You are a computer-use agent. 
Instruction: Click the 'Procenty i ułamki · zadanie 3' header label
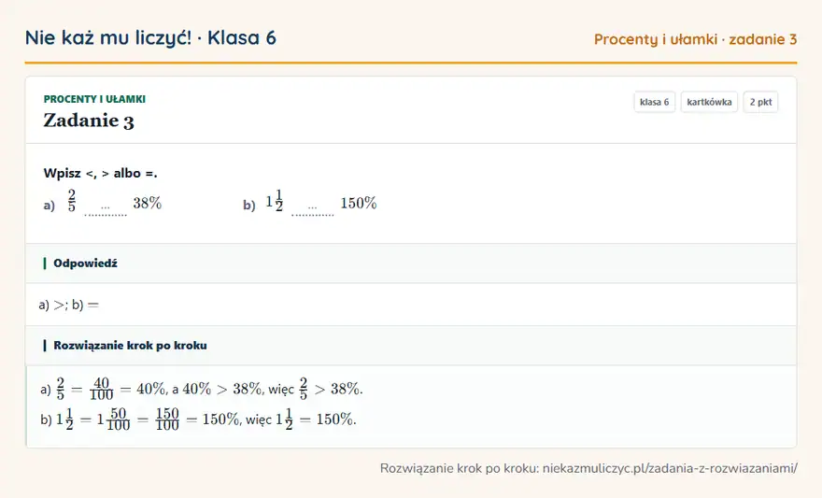pos(695,39)
